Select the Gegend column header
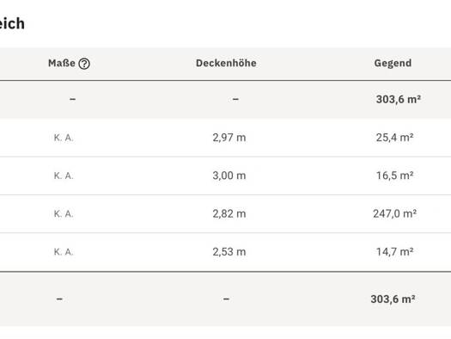The image size is (451, 339). coord(393,63)
